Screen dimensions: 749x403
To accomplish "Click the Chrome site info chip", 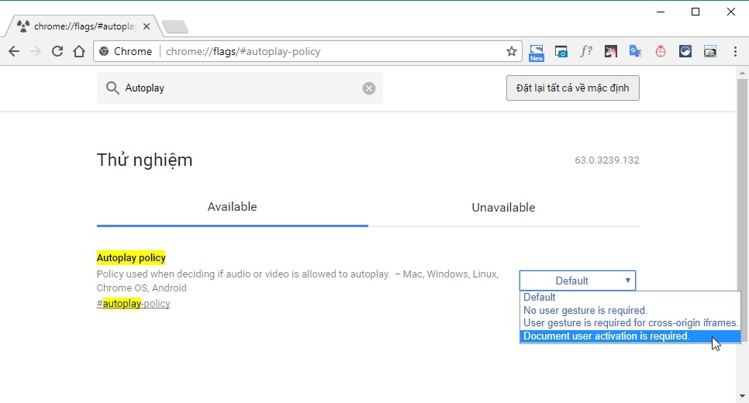I will (x=126, y=52).
